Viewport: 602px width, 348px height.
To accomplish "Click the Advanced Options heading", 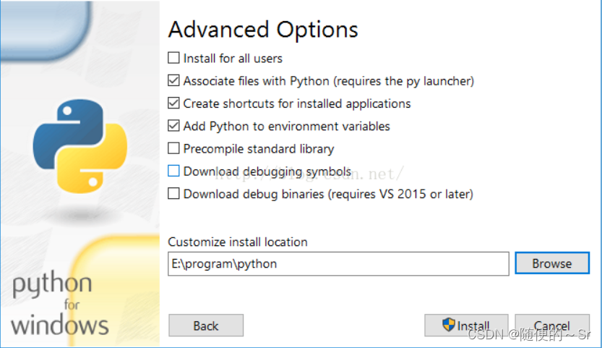I will pyautogui.click(x=263, y=30).
